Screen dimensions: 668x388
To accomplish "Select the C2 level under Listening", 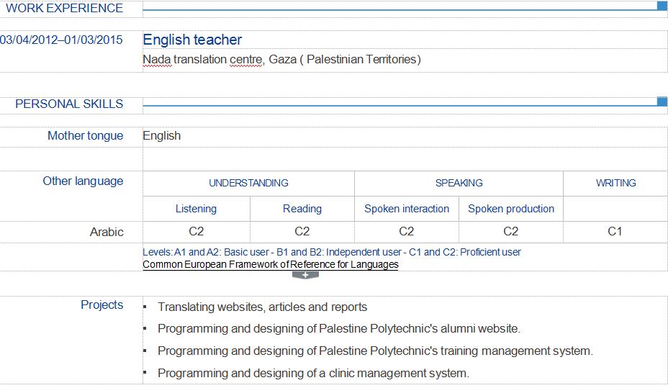I will tap(196, 232).
